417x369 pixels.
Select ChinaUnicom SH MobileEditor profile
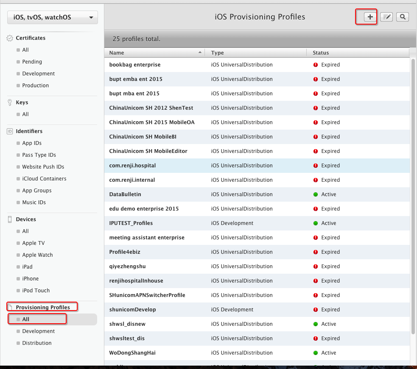click(257, 151)
